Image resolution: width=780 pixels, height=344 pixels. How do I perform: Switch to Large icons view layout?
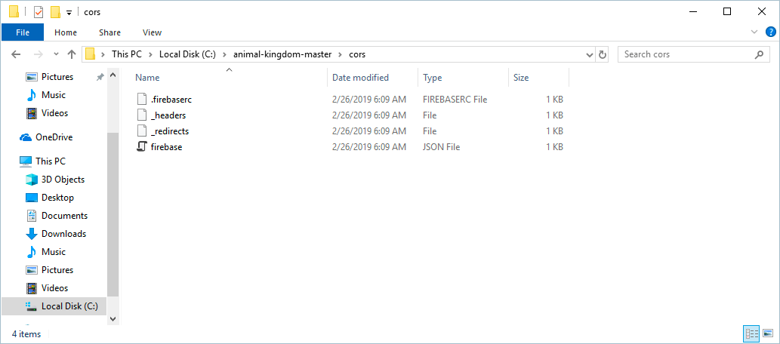(x=767, y=333)
